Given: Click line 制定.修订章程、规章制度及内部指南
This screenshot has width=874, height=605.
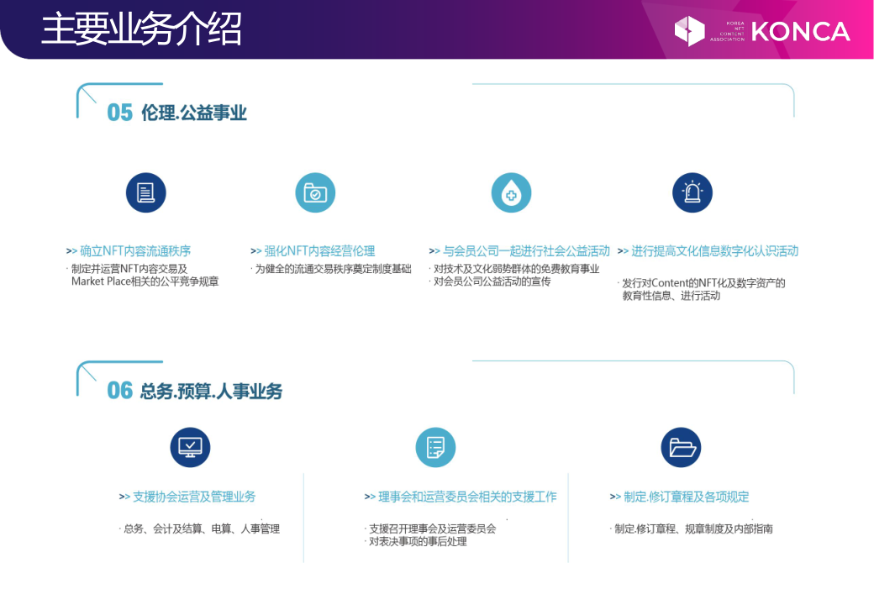Looking at the screenshot, I should tap(692, 529).
